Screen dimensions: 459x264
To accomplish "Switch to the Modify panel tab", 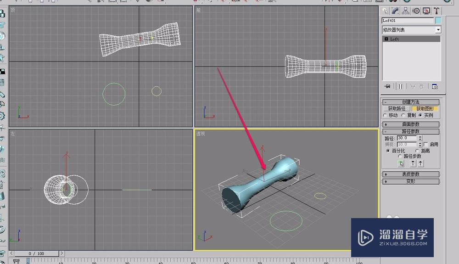I will pos(395,11).
